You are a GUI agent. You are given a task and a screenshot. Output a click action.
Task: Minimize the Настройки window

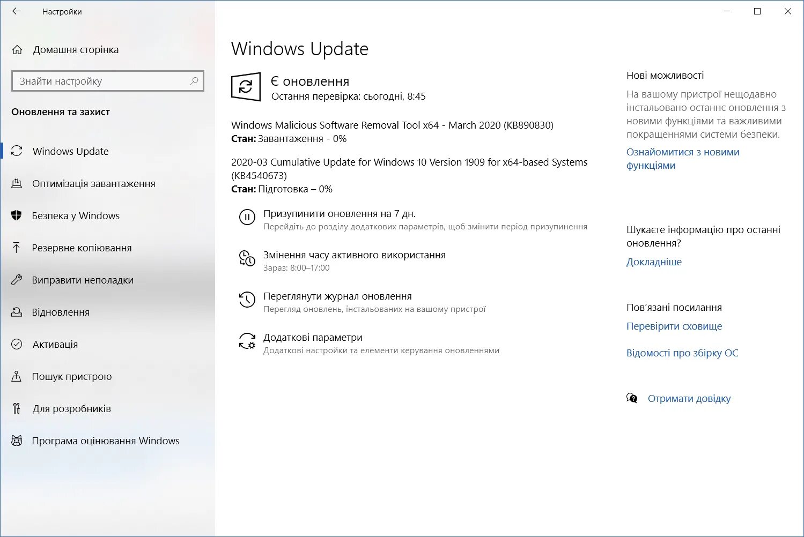point(727,11)
